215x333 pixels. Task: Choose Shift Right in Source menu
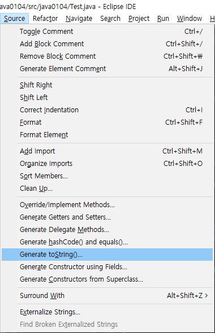coord(107,85)
